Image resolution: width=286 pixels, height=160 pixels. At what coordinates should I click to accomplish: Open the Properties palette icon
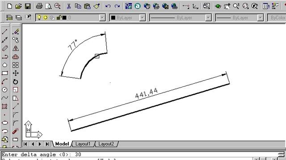[275, 6]
